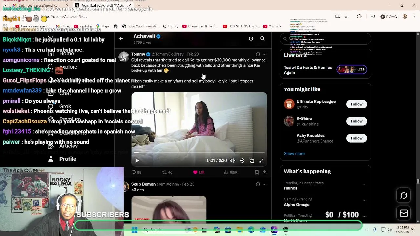This screenshot has width=420, height=236.
Task: Go to Home in X sidebar
Action: point(62,54)
